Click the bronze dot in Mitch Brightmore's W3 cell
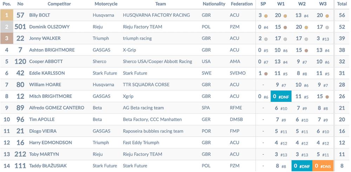 click(x=327, y=97)
